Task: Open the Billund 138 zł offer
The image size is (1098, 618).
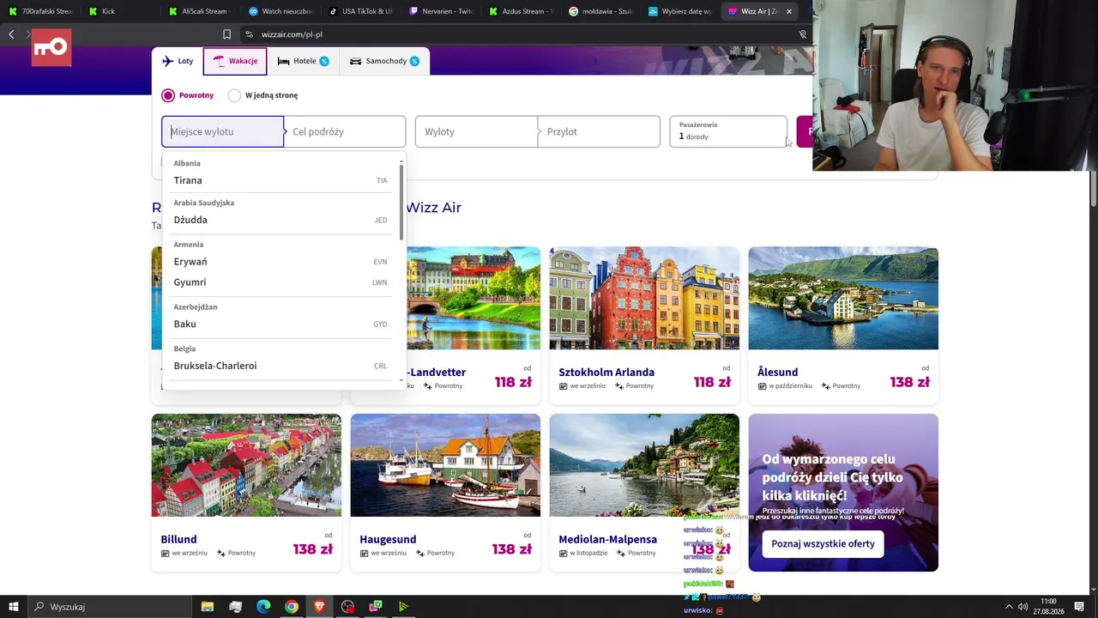Action: tap(246, 493)
